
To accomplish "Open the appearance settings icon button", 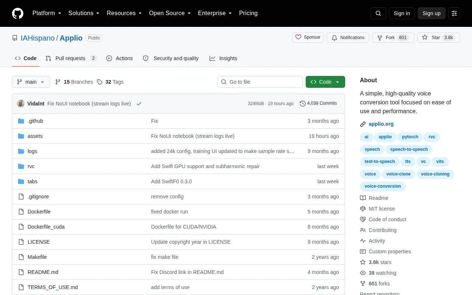I will point(454,13).
